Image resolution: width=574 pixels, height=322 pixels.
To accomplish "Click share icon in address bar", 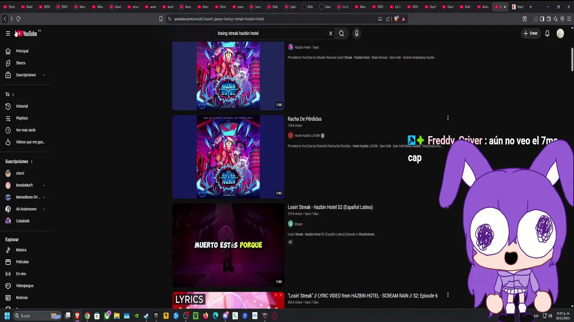I will tap(388, 19).
